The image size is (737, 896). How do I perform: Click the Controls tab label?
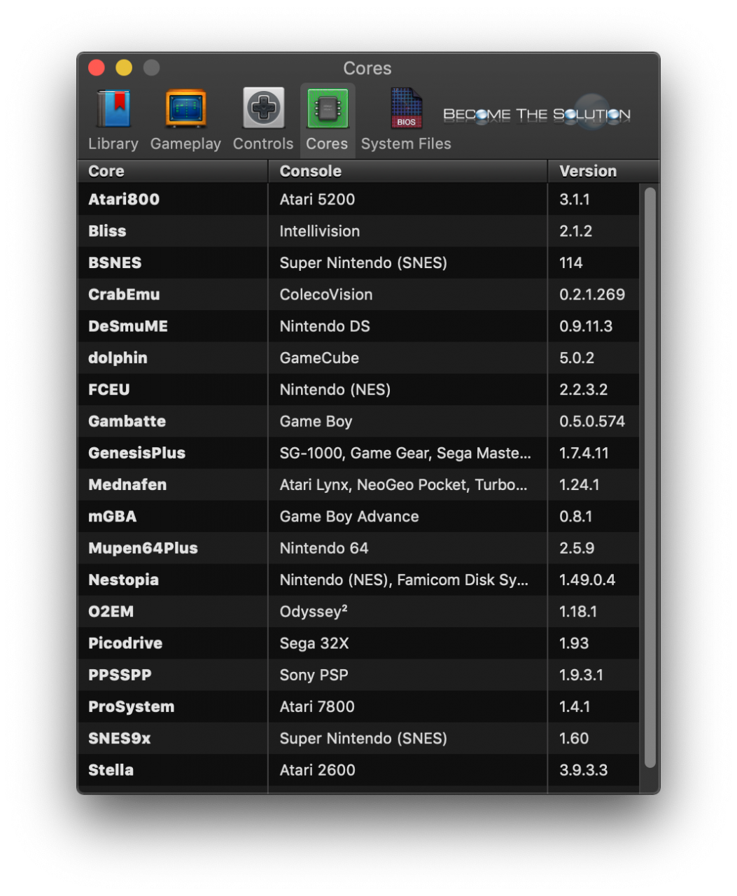coord(263,143)
